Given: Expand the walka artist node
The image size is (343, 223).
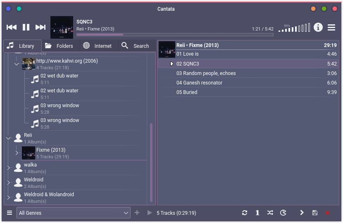Looking at the screenshot, I should coord(8,168).
